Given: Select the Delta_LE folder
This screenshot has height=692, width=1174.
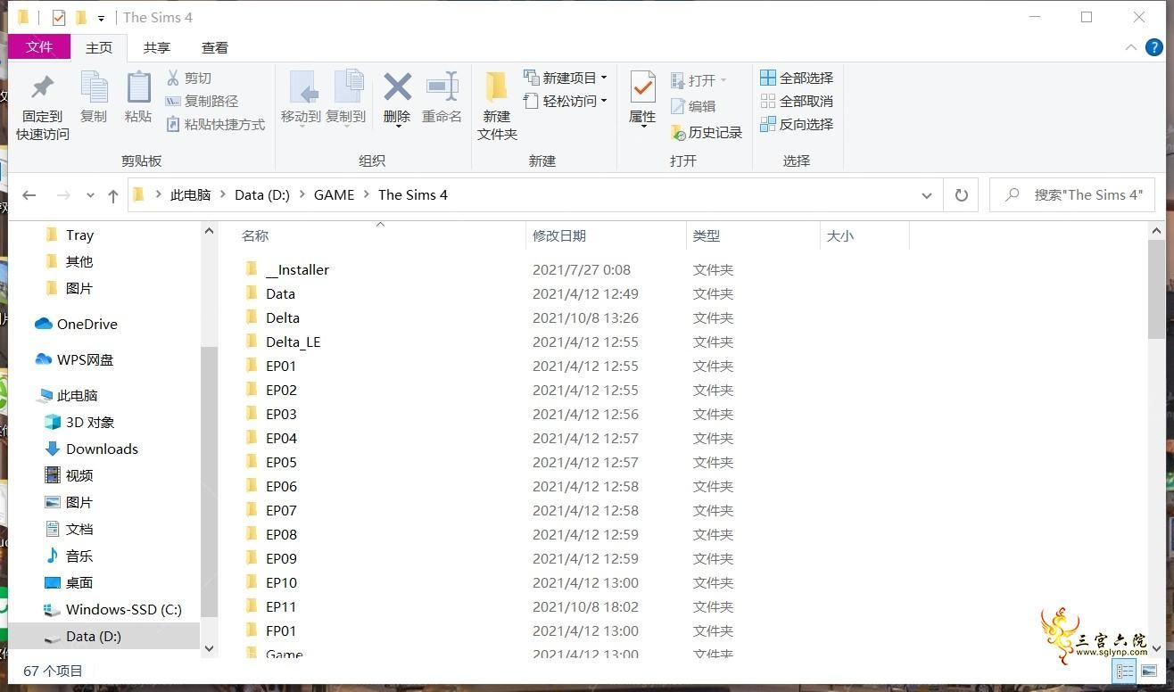Looking at the screenshot, I should click(x=293, y=342).
